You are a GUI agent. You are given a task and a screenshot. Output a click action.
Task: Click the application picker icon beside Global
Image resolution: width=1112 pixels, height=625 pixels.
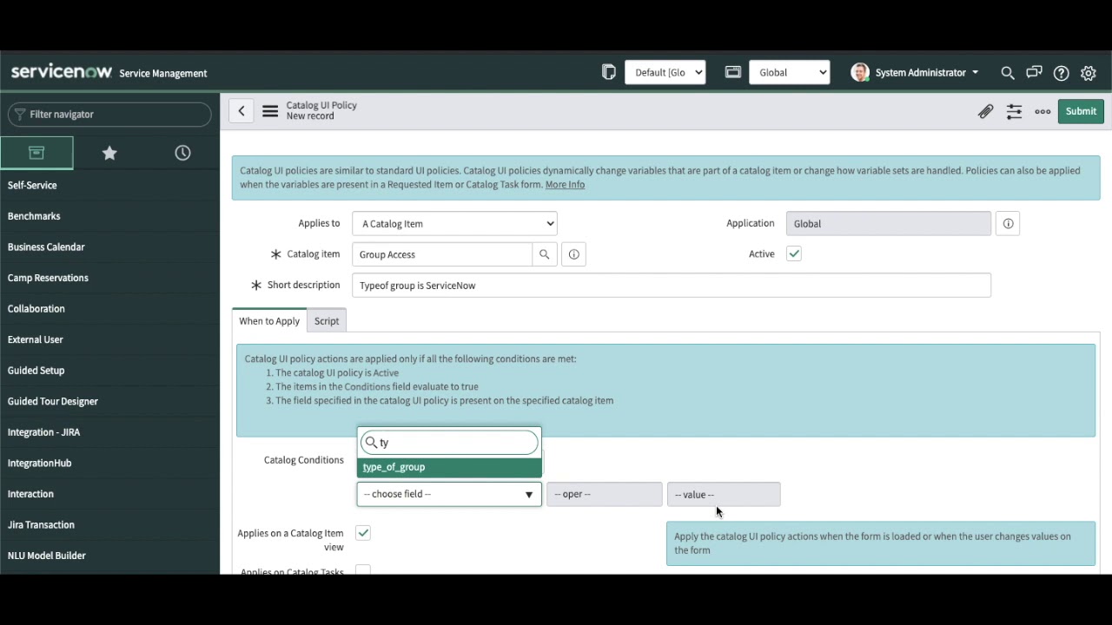(733, 72)
